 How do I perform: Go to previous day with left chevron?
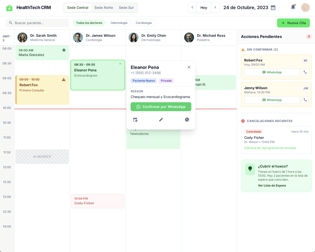[192, 8]
